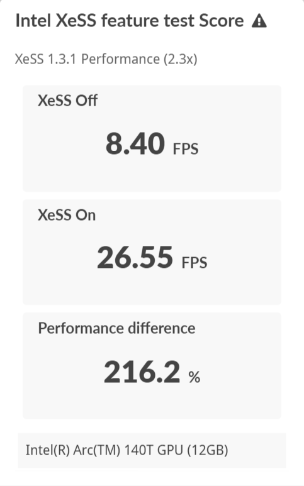Click the Intel(R) Arc(TM) 140T GPU bar
Viewport: 304px width, 486px height.
coord(152,450)
